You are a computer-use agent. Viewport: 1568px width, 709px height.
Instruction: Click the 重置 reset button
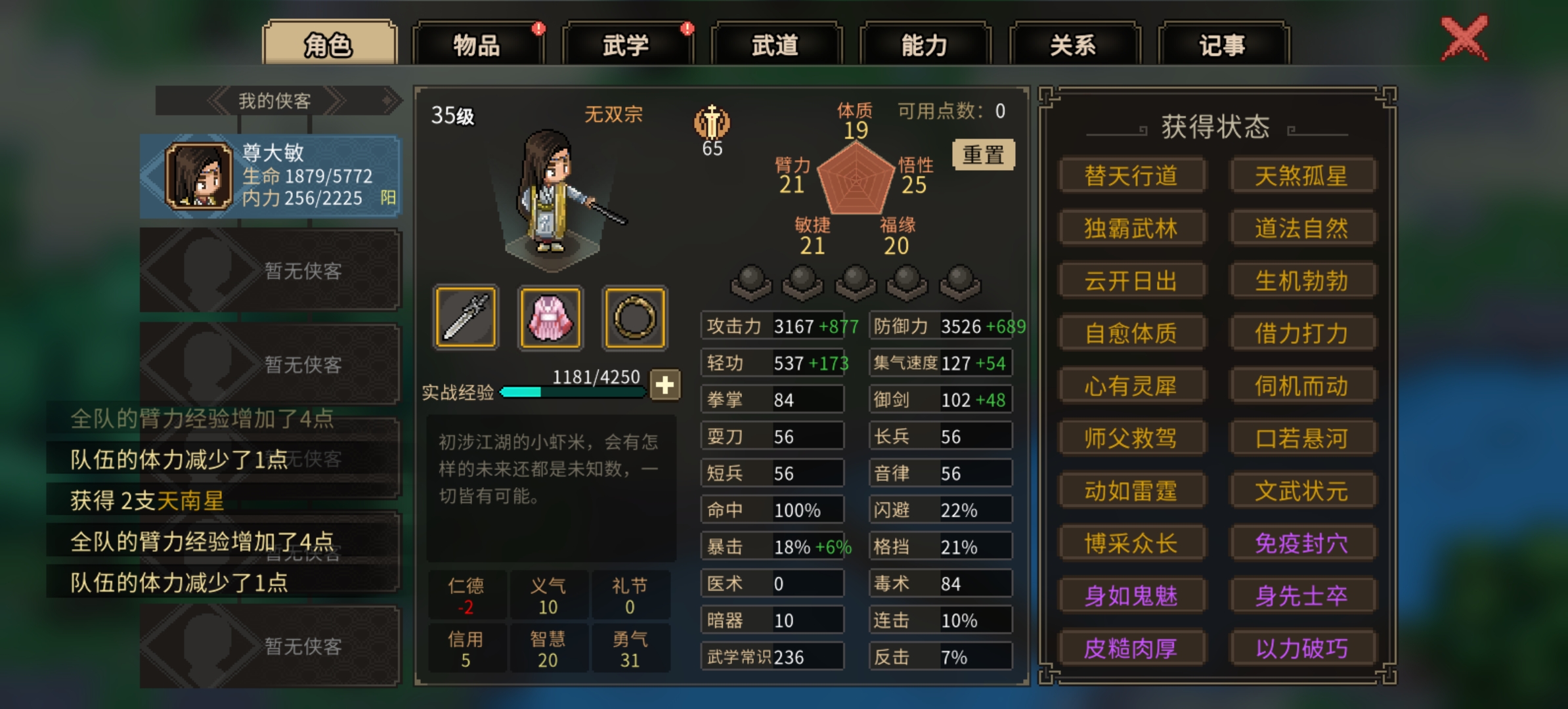point(983,155)
